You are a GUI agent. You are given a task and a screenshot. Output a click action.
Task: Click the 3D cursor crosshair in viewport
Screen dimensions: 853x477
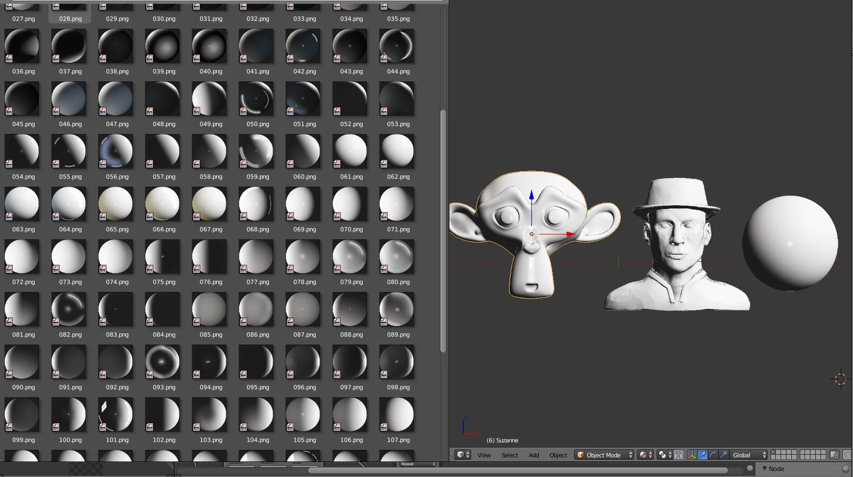click(841, 379)
